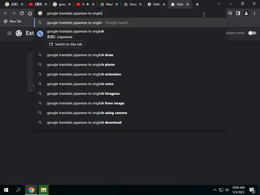The width and height of the screenshot is (260, 195).
Task: Click the Chrome icon in the taskbar
Action: [31, 190]
